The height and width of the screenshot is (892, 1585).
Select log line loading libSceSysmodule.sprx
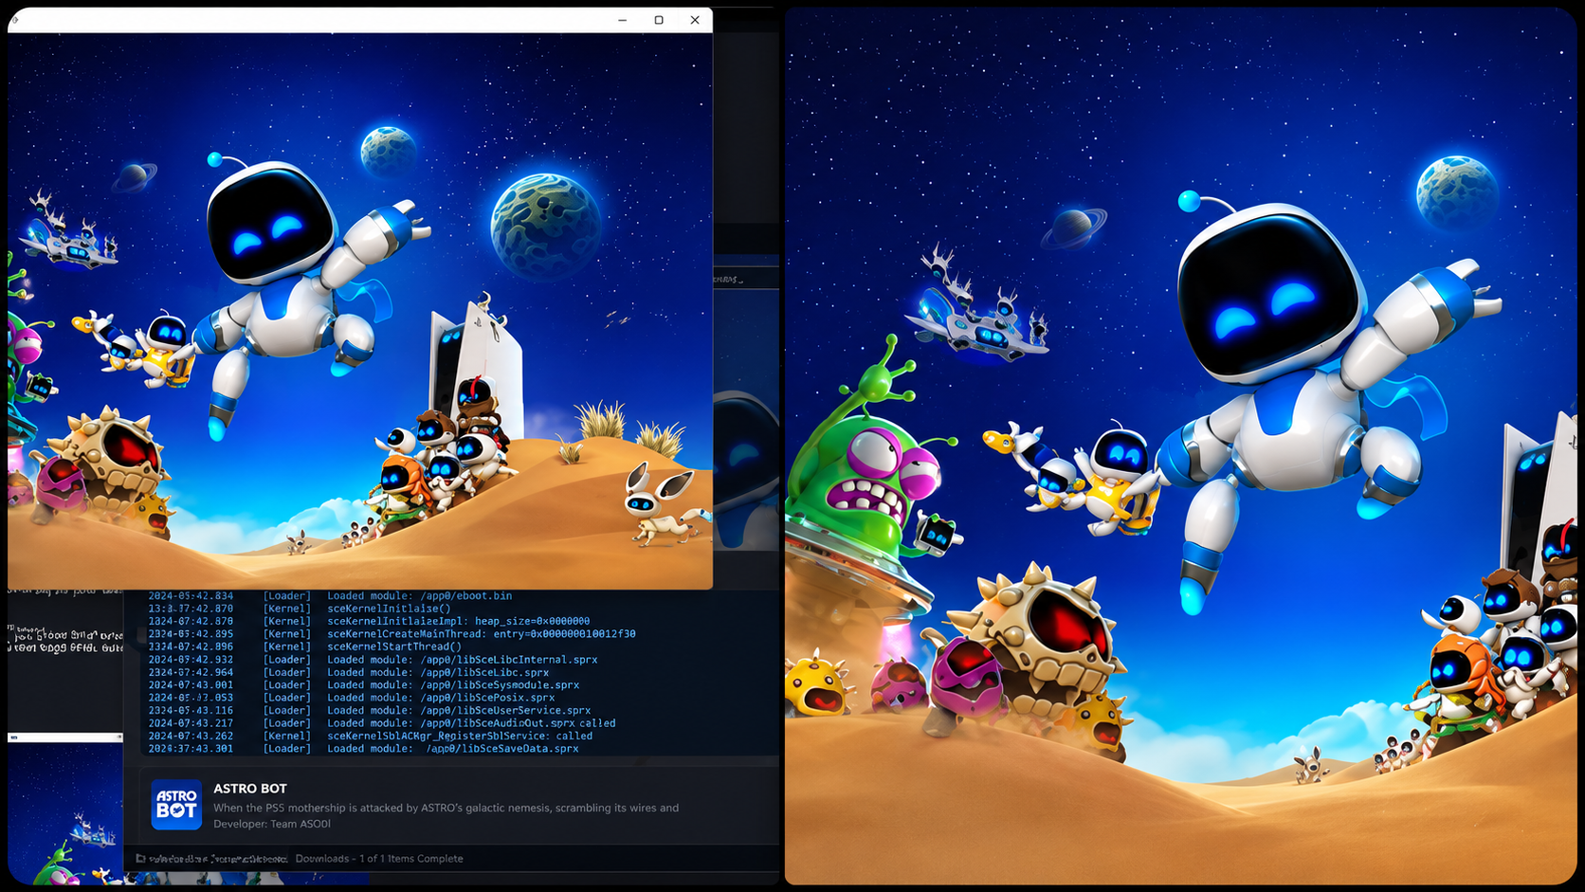pyautogui.click(x=364, y=684)
